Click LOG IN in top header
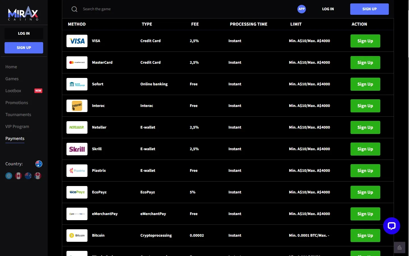This screenshot has height=256, width=409. (328, 9)
